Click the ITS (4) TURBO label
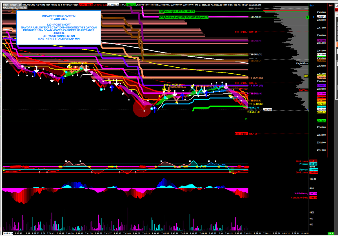 tap(256, 104)
